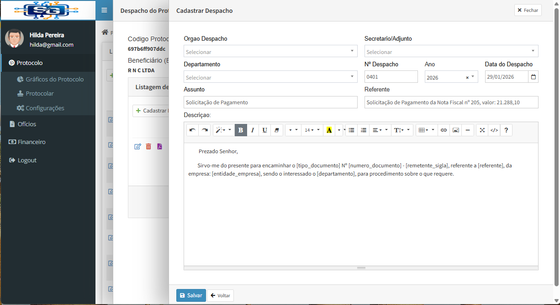The height and width of the screenshot is (305, 560).
Task: Close the dialog with the Fechar button
Action: (528, 10)
